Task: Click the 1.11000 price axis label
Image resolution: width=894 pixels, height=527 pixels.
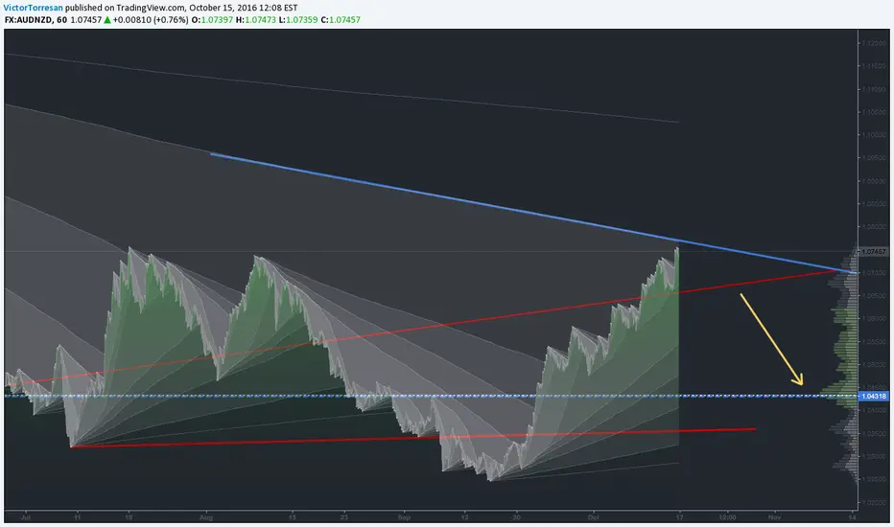Action: pos(874,89)
